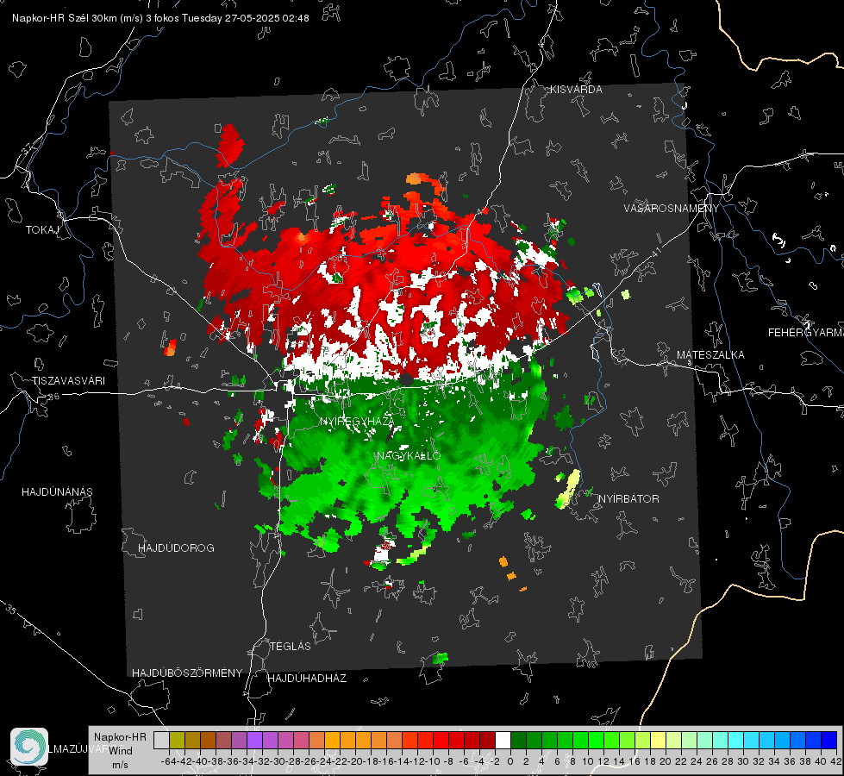Click the m/s unit label in the legend
The height and width of the screenshot is (776, 844).
120,765
